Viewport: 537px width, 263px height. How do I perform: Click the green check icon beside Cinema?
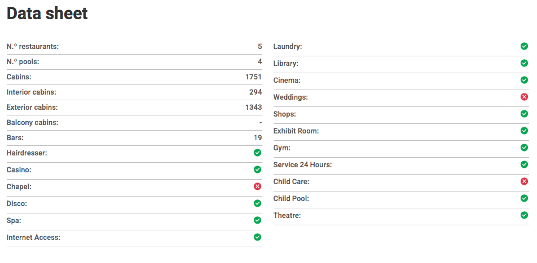(524, 80)
